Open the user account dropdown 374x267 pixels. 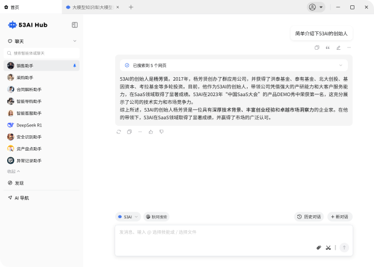pos(316,7)
